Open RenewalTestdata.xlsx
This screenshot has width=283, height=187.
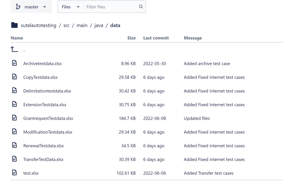[x=43, y=146]
